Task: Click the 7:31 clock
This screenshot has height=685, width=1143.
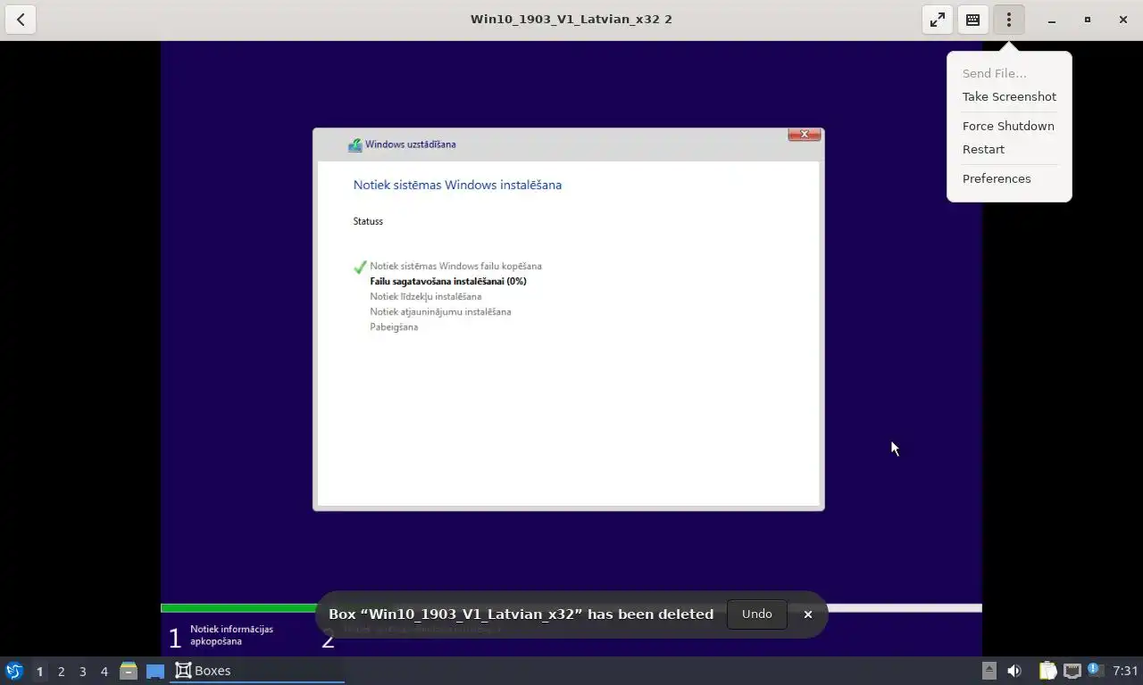Action: tap(1125, 671)
